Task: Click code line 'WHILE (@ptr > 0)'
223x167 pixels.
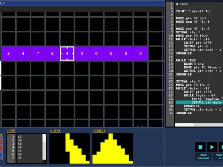Action: 200,95
